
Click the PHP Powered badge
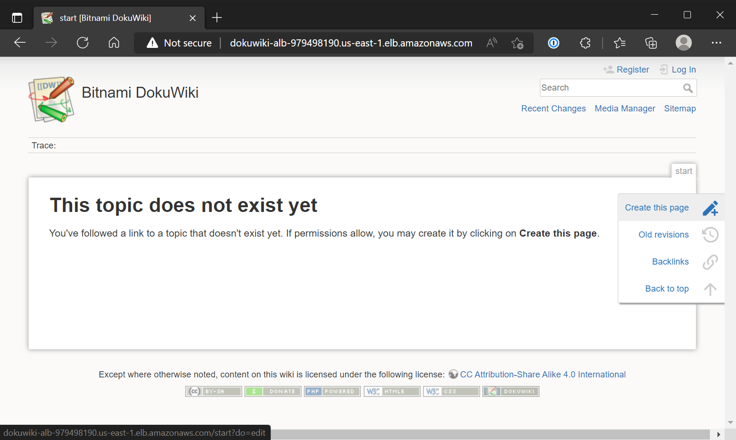pyautogui.click(x=332, y=391)
